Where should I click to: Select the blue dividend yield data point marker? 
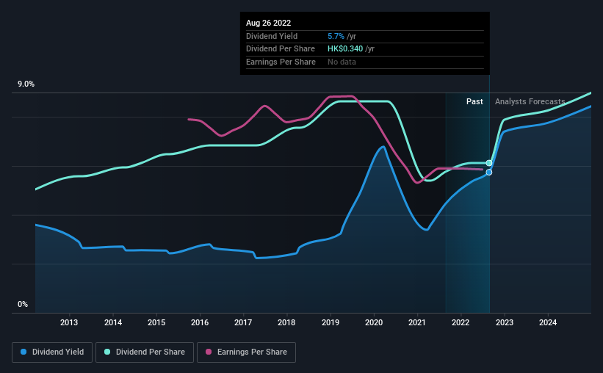tap(488, 173)
